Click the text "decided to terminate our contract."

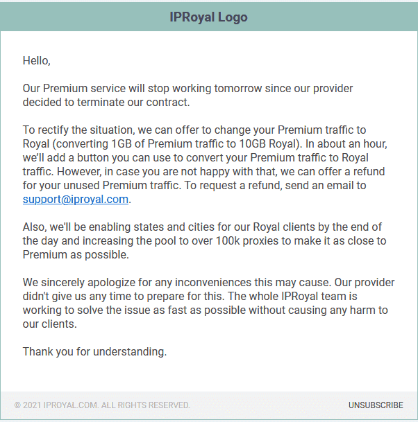(x=106, y=103)
